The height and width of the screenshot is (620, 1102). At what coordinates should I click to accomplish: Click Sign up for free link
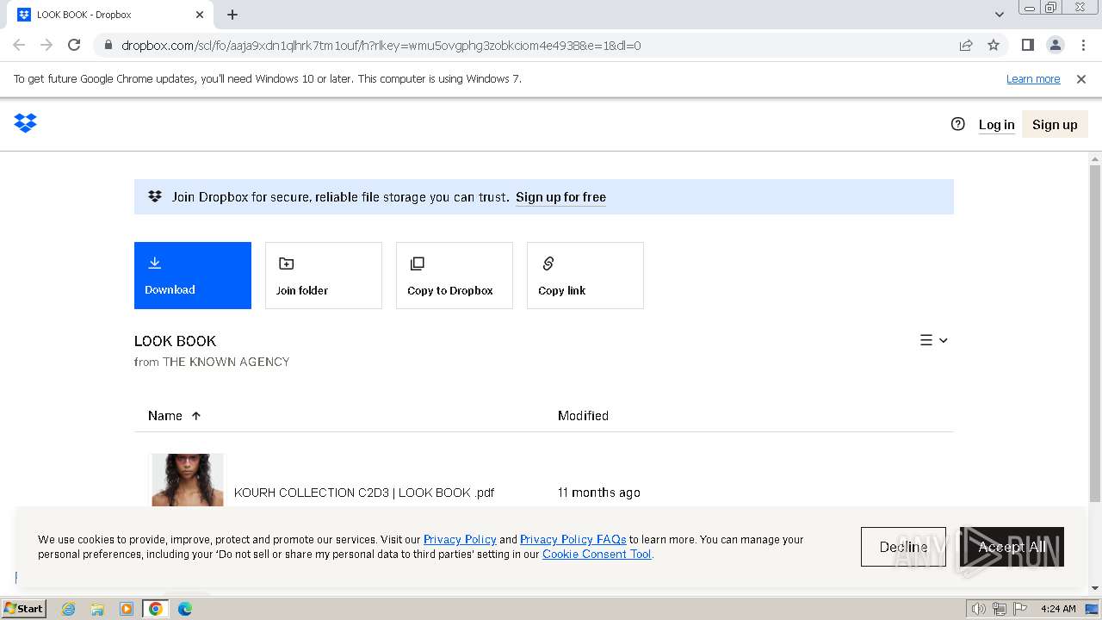click(x=560, y=197)
